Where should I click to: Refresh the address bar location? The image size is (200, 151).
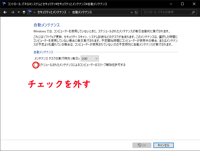(x=136, y=12)
